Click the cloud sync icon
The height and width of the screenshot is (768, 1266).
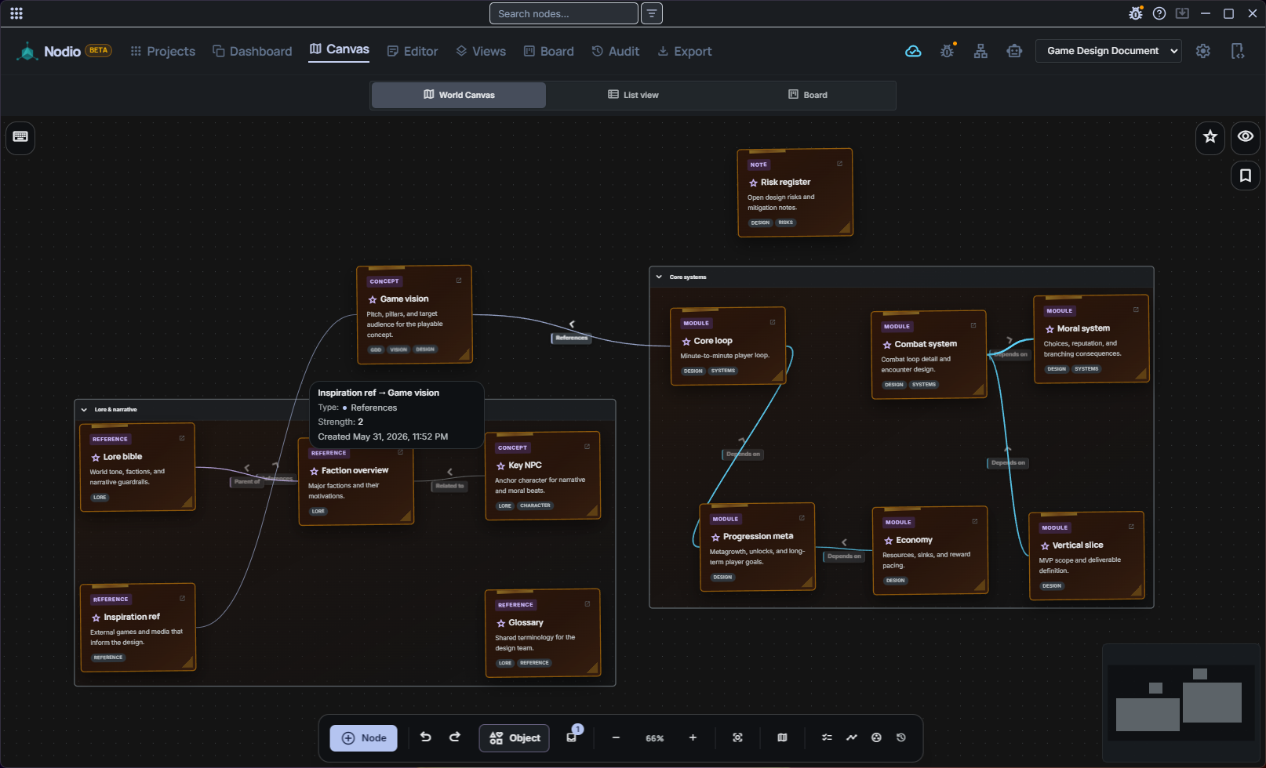[913, 51]
